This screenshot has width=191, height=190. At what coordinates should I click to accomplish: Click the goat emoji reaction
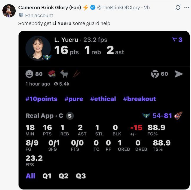pyautogui.click(x=64, y=74)
